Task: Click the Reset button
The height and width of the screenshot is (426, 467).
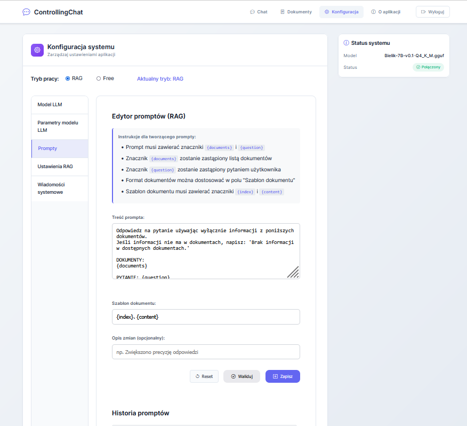Action: pos(204,376)
